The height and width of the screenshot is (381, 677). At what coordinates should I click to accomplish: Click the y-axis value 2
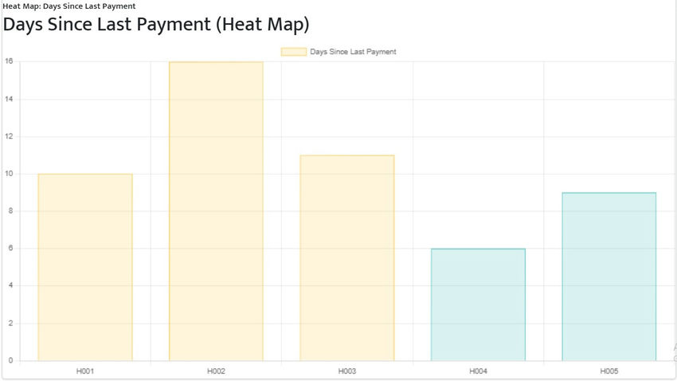click(11, 323)
